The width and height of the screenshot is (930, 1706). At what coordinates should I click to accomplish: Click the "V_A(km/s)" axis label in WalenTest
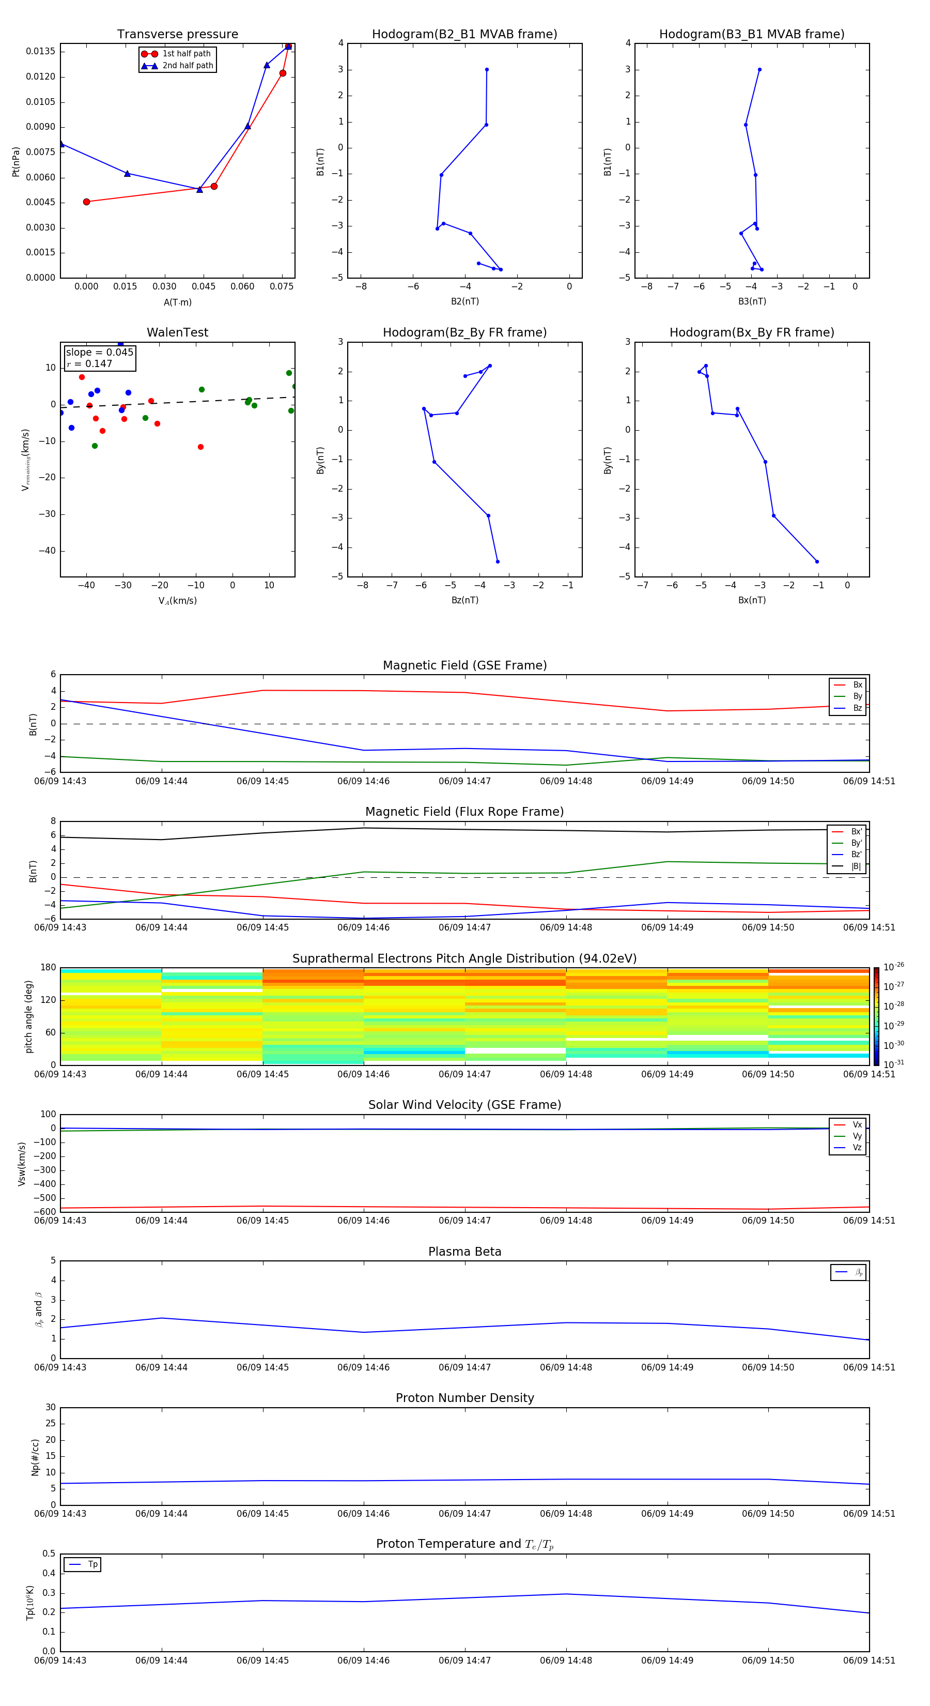coord(177,601)
